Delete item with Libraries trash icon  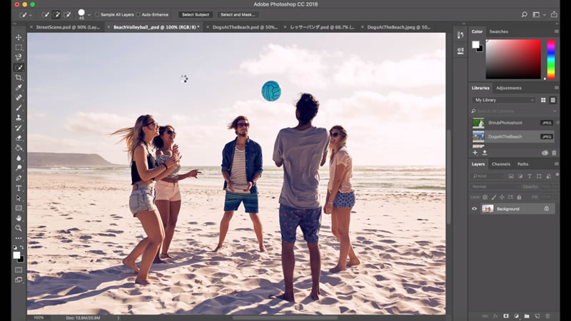coord(555,153)
